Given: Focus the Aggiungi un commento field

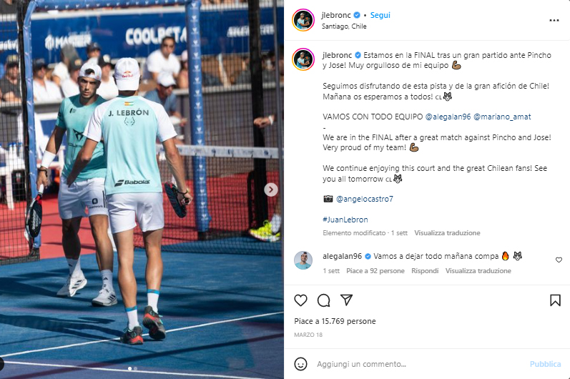Looking at the screenshot, I should [x=418, y=364].
